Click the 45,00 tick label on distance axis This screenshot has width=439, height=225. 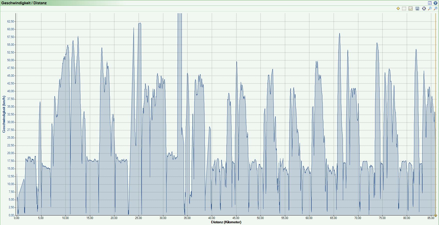(x=236, y=218)
